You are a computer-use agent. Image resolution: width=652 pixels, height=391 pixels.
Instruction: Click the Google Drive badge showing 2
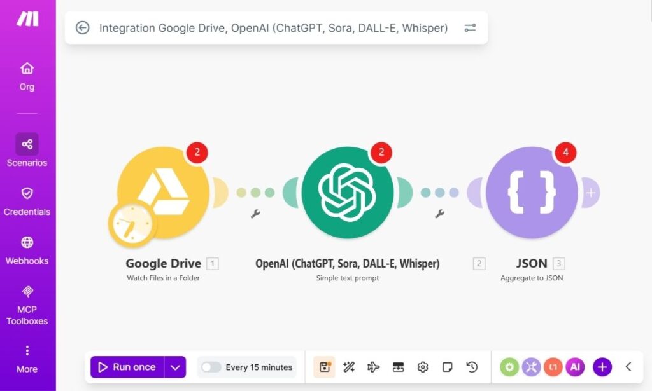(197, 153)
